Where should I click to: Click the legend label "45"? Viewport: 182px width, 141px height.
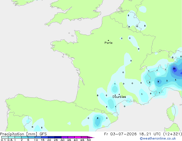click(82, 140)
